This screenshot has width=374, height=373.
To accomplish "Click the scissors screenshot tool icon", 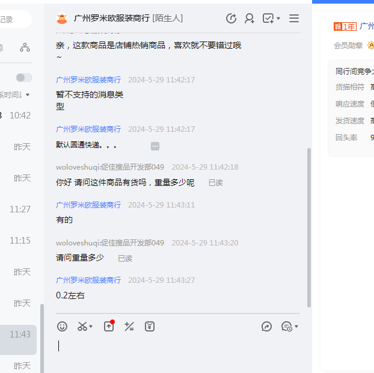I will (x=82, y=327).
